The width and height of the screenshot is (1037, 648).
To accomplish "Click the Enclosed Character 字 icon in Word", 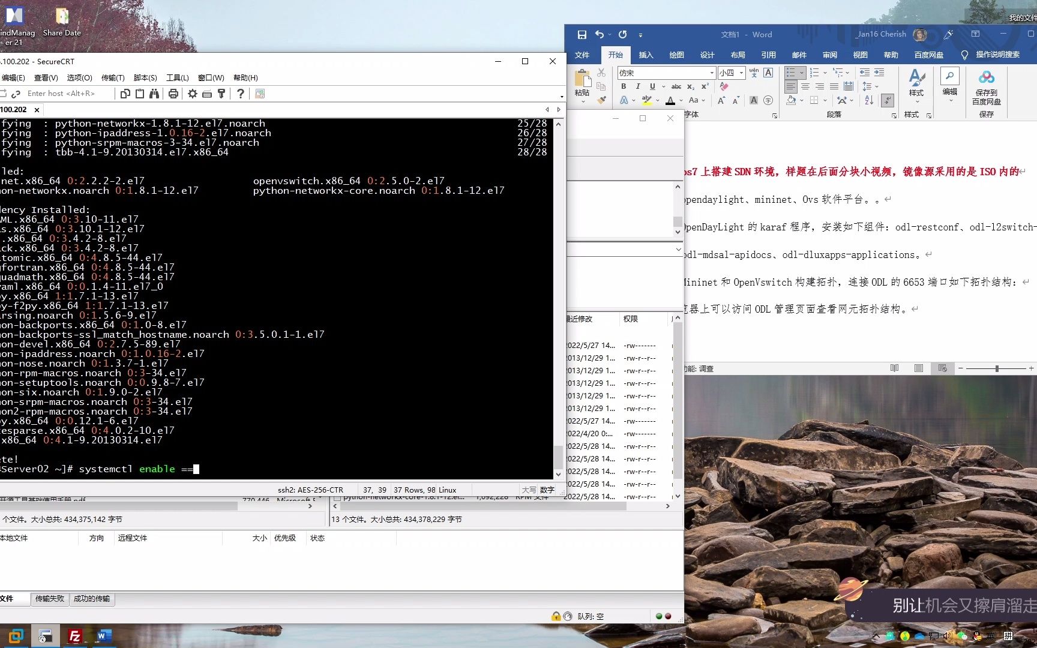I will [768, 100].
